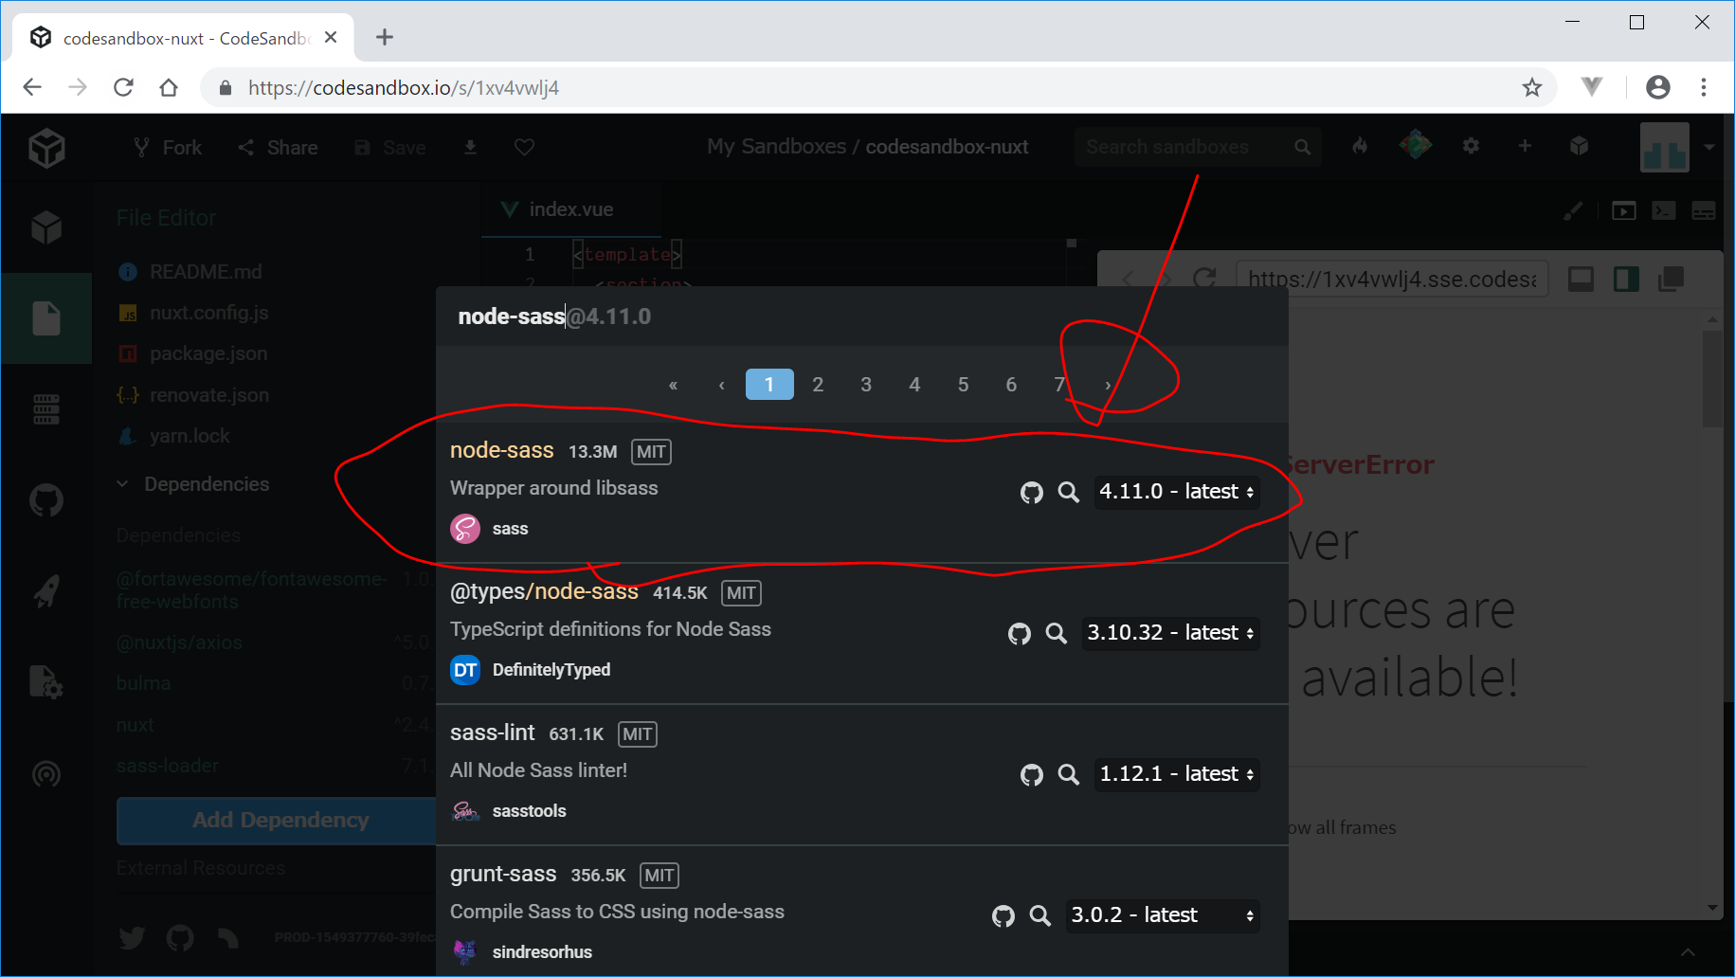The height and width of the screenshot is (977, 1735).
Task: Open the Deployment rocket sidebar icon
Action: [x=46, y=590]
